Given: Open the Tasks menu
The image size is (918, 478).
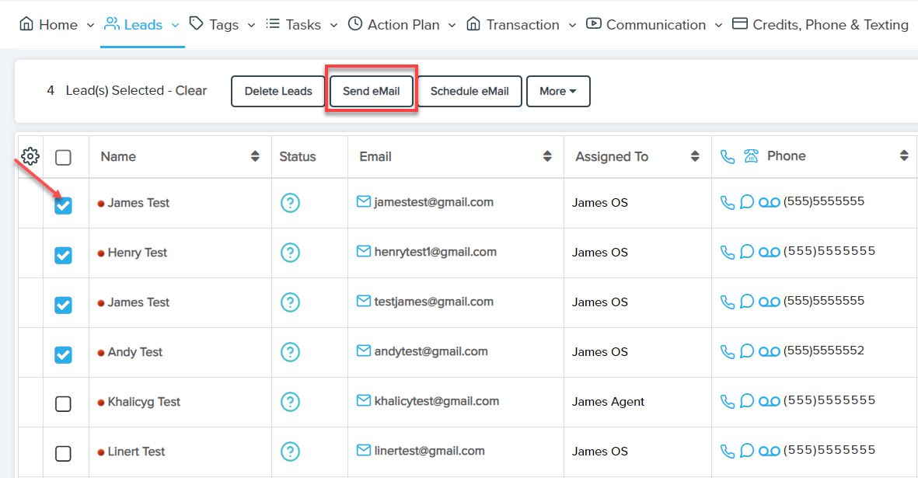Looking at the screenshot, I should tap(302, 25).
